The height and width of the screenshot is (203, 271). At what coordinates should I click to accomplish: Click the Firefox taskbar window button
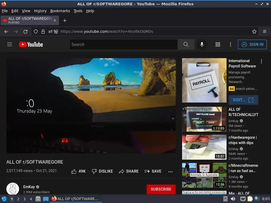76,199
